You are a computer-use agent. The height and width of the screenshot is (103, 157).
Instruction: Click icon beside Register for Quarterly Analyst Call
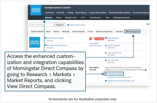pyautogui.click(x=106, y=81)
